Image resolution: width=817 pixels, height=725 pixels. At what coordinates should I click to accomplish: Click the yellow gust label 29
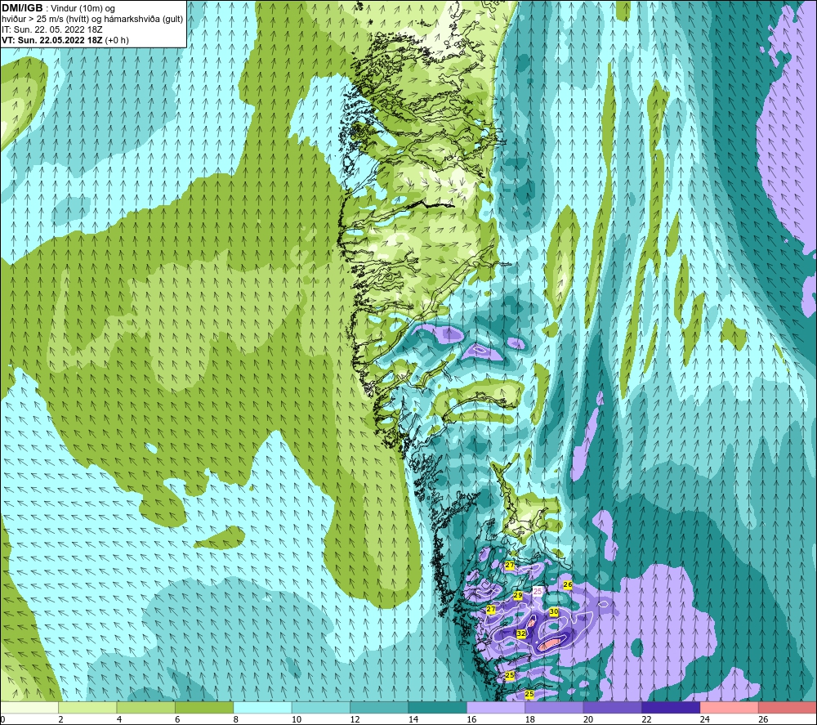(518, 595)
